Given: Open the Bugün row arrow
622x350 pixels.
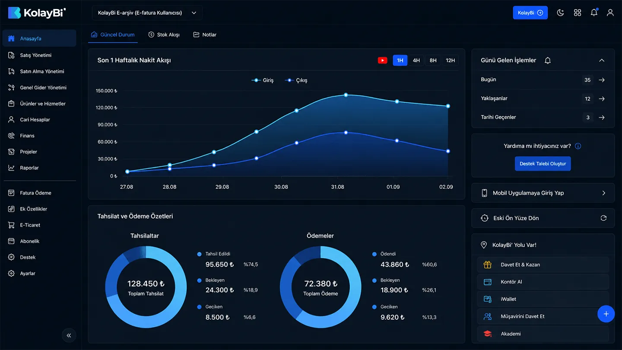Looking at the screenshot, I should point(602,80).
